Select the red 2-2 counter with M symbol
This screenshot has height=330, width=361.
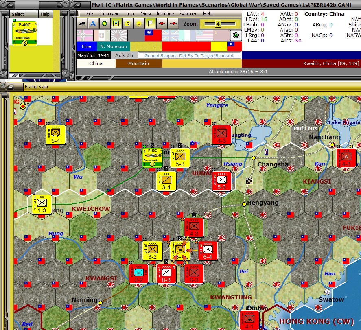click(x=139, y=274)
